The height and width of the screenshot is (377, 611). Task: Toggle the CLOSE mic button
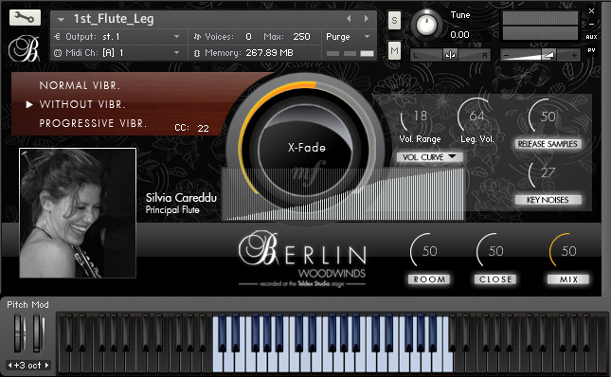pyautogui.click(x=495, y=279)
